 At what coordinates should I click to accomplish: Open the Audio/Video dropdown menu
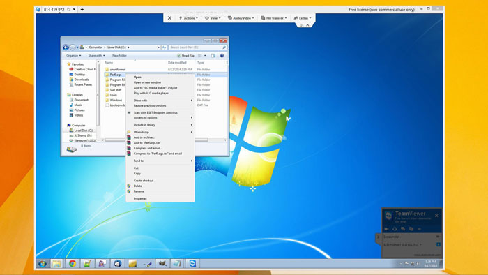[x=241, y=18]
